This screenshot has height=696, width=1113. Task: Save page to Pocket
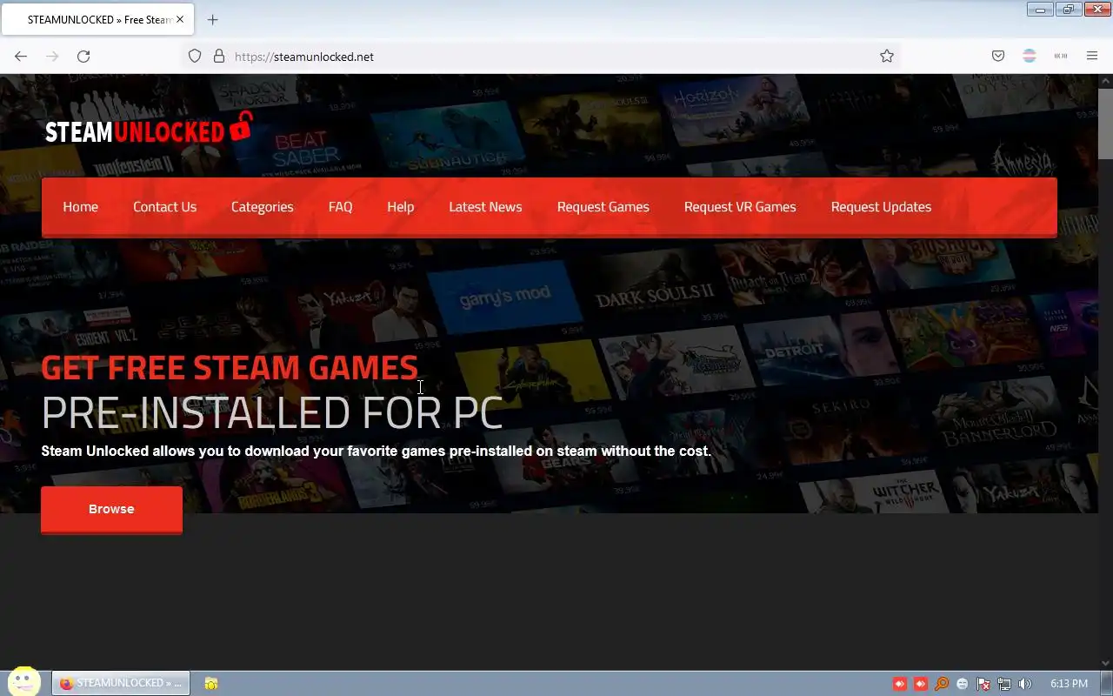[998, 57]
